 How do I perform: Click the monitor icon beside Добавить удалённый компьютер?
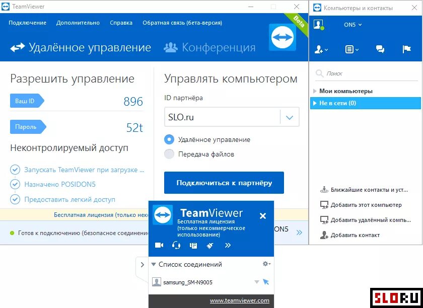(x=324, y=220)
